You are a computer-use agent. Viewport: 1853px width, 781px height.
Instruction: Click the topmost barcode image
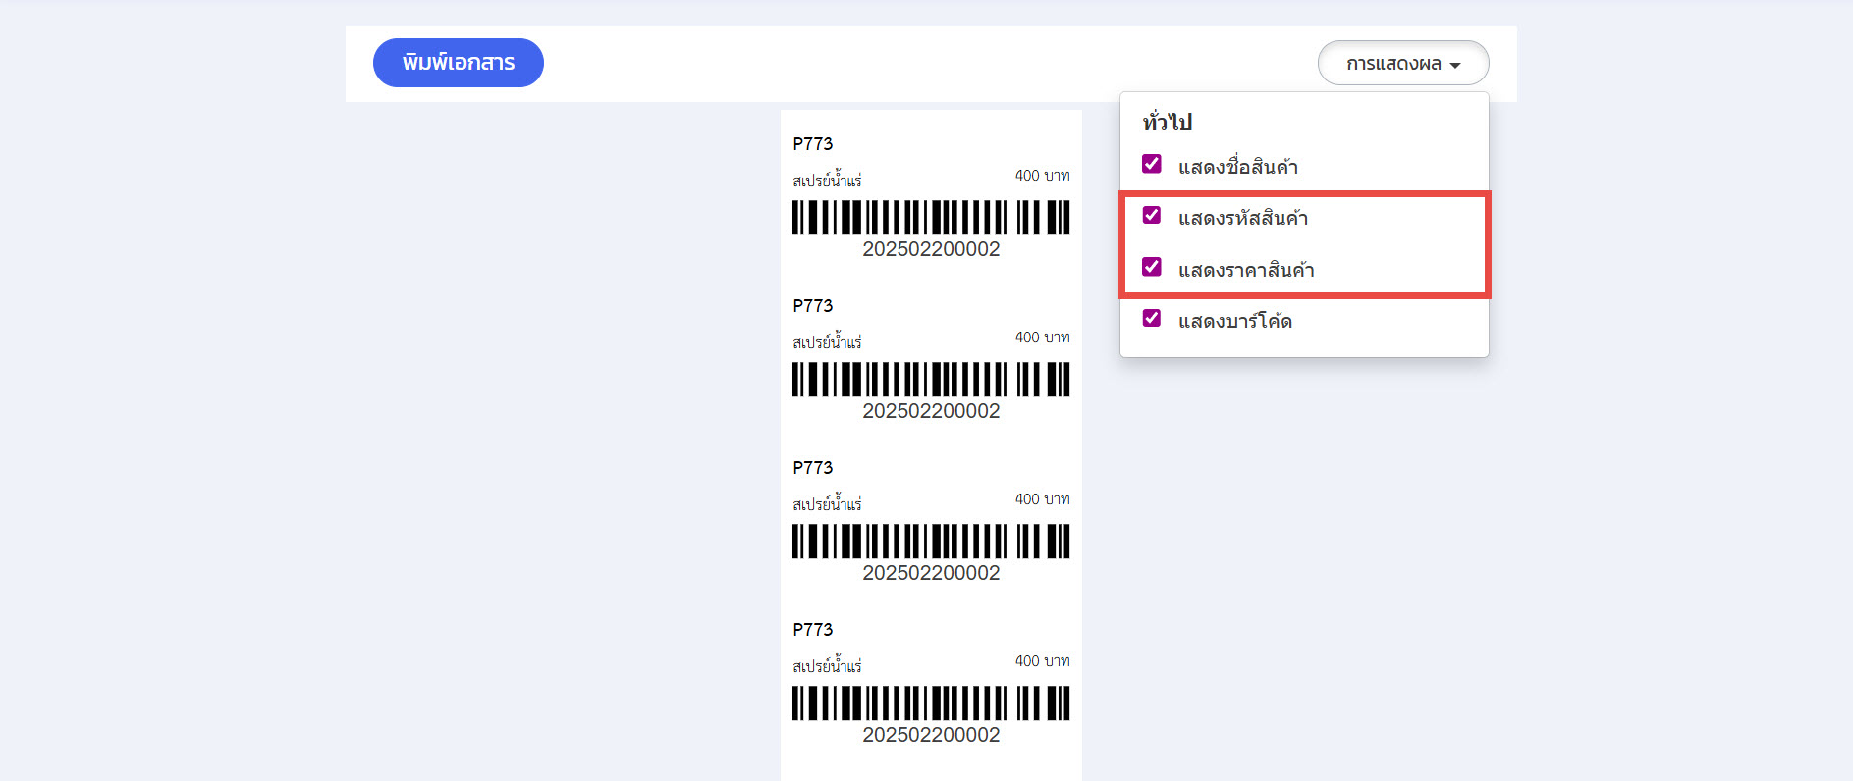click(x=930, y=217)
